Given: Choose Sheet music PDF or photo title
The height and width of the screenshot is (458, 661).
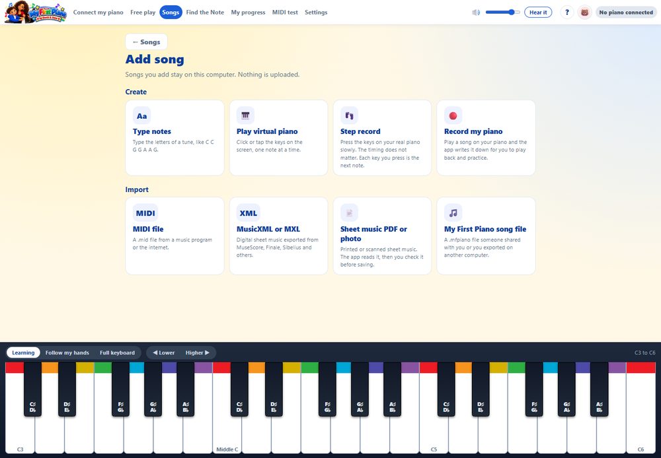Looking at the screenshot, I should 373,234.
